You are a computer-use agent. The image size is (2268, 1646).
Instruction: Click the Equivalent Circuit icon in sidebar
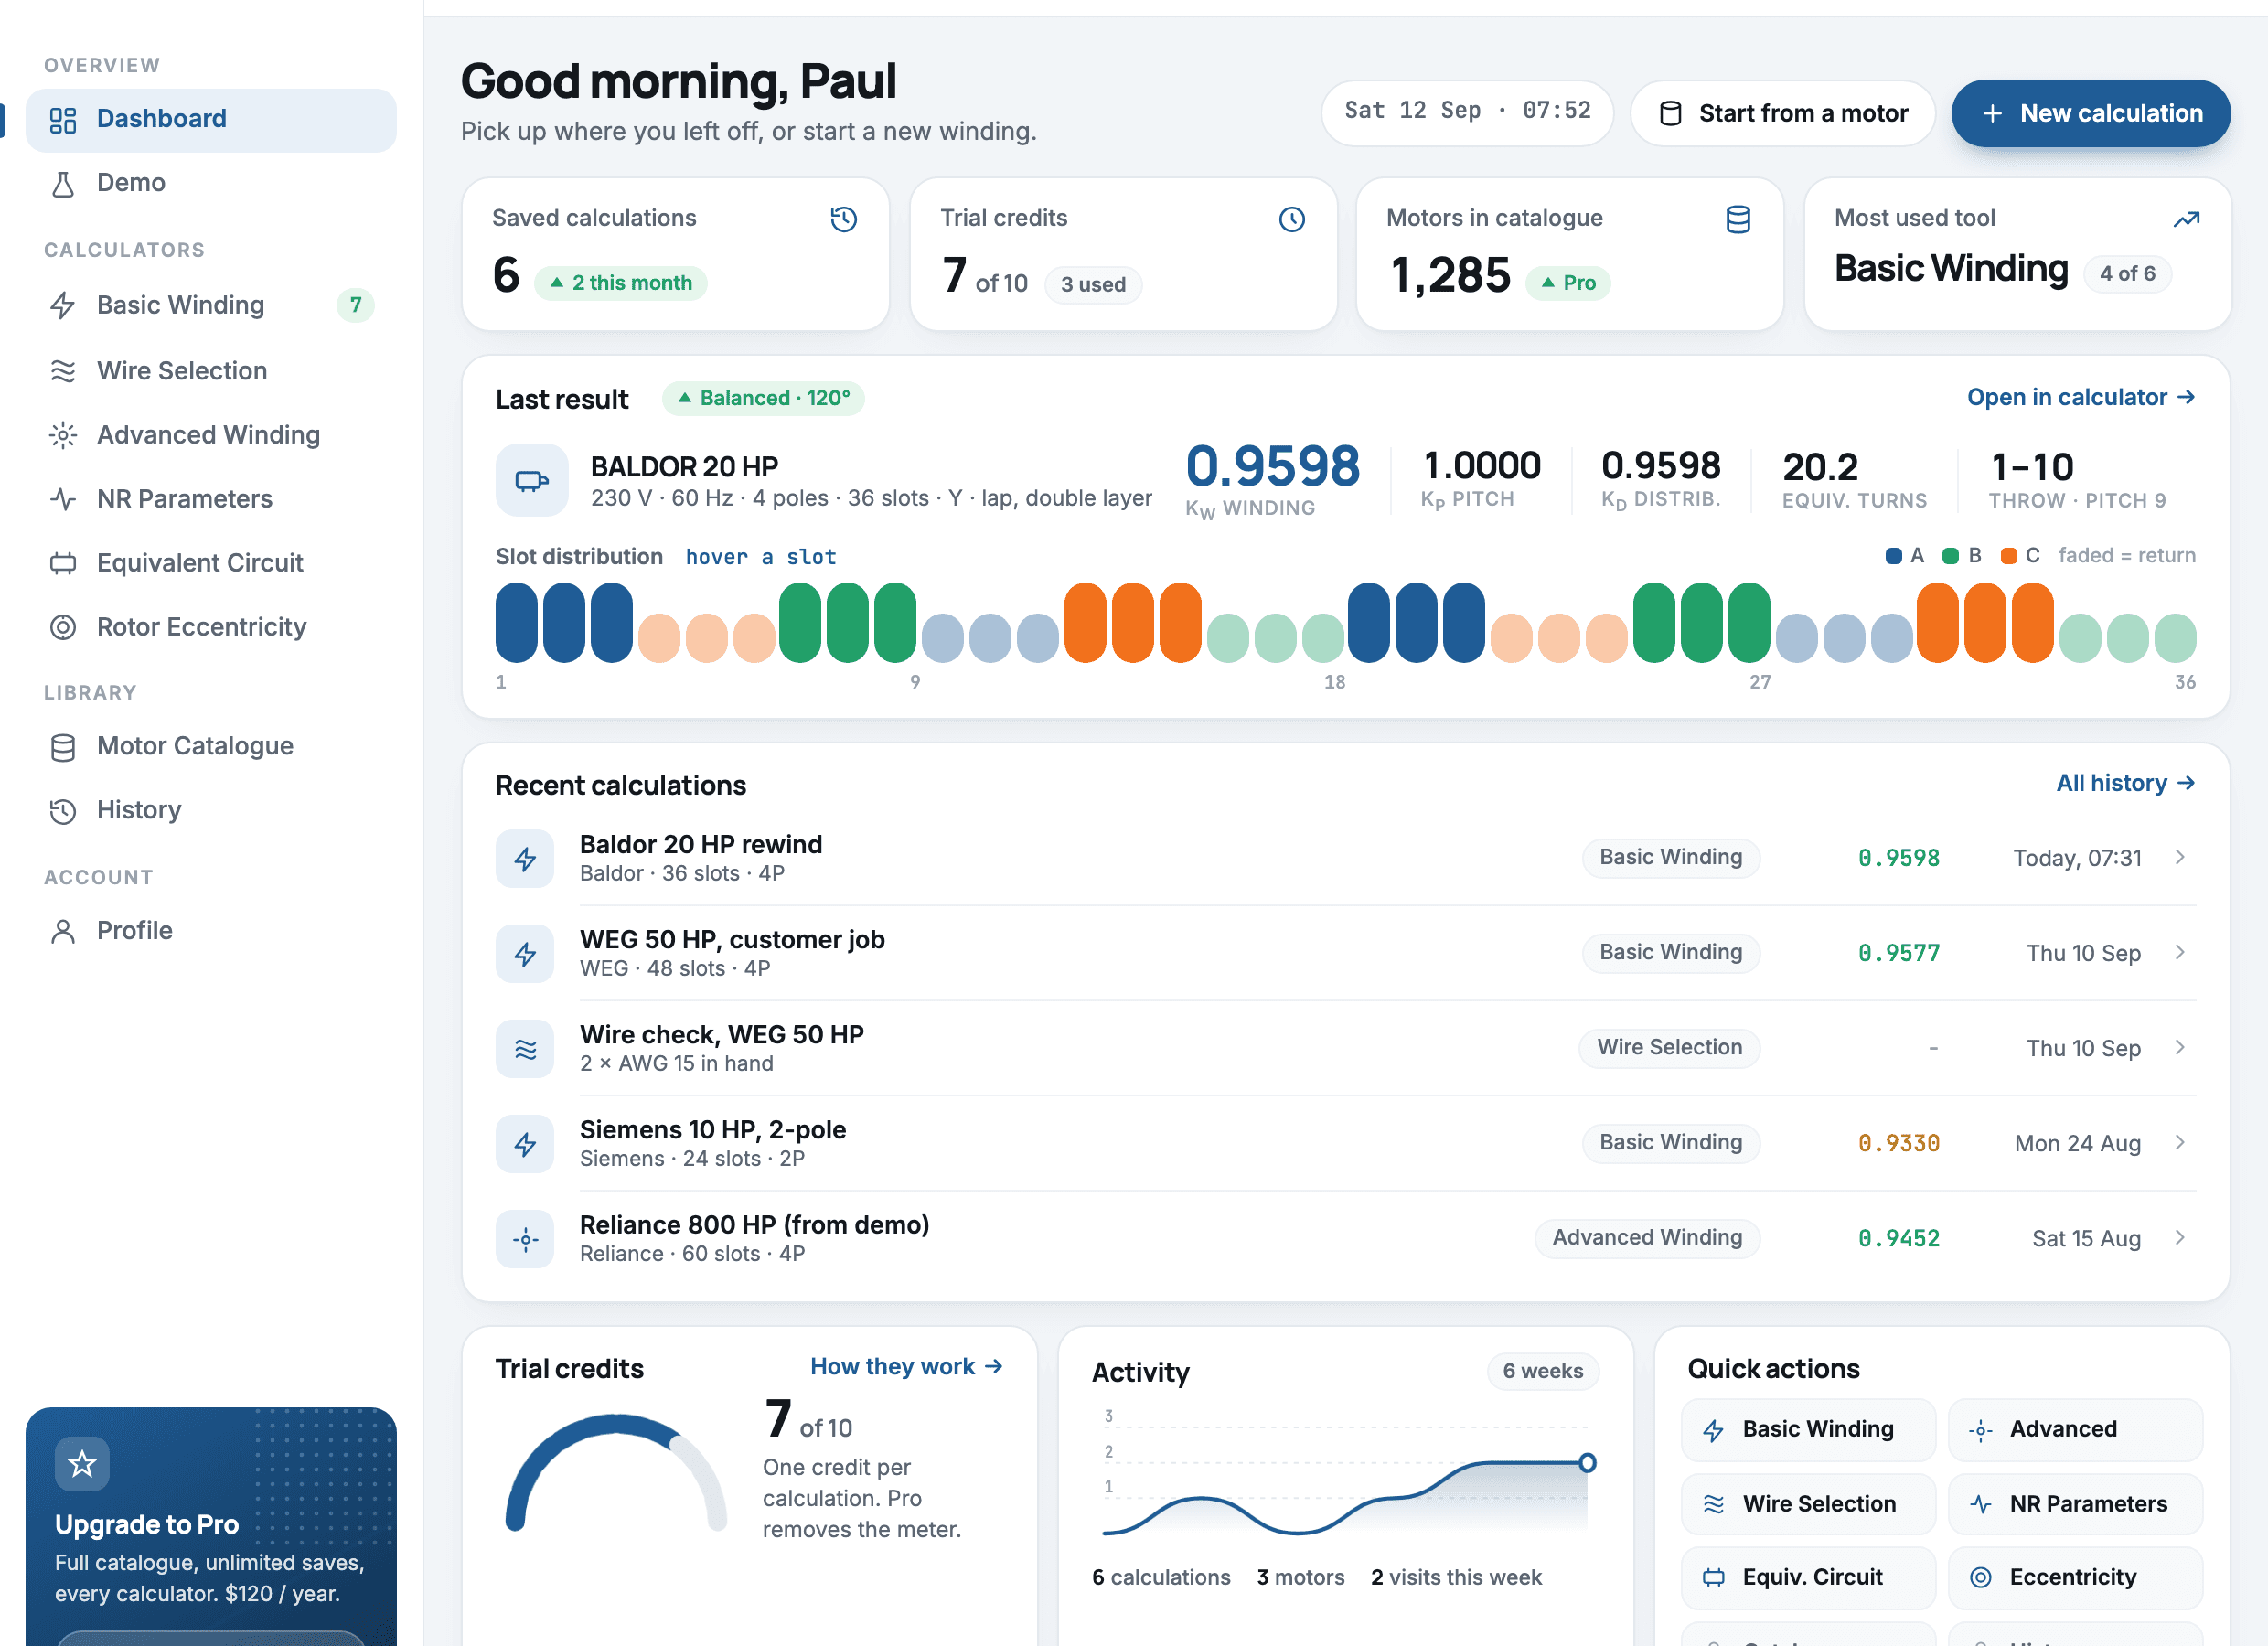(63, 563)
